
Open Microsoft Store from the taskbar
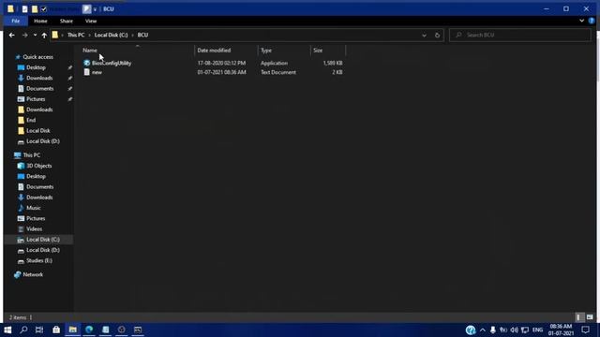point(56,330)
